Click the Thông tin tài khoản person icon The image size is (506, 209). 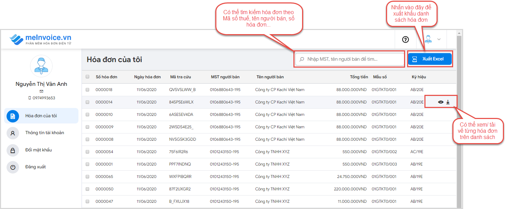tap(13, 133)
